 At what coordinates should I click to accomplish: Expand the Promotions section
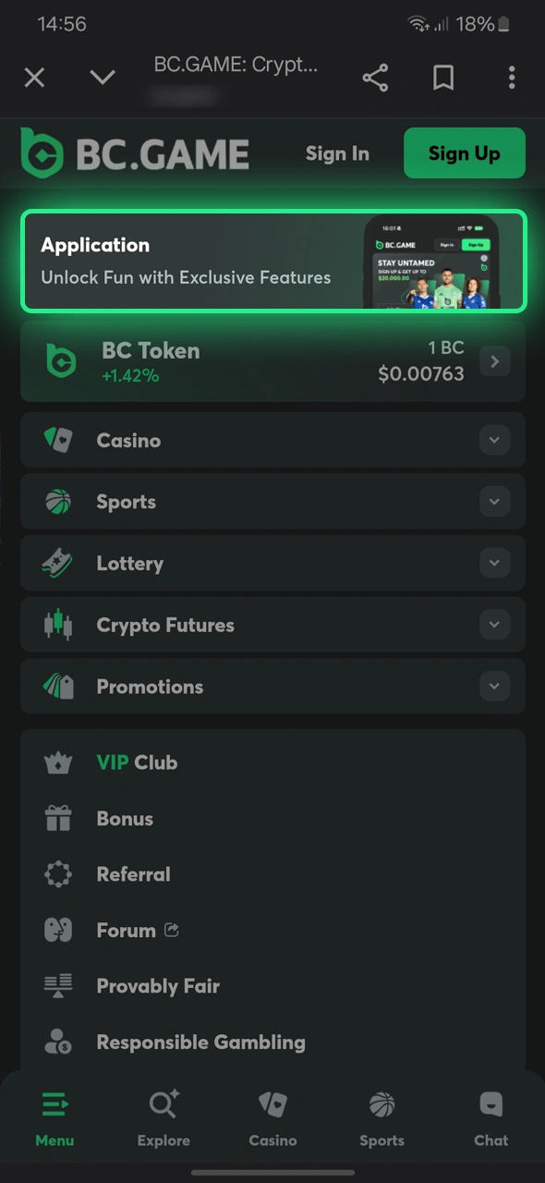(494, 686)
